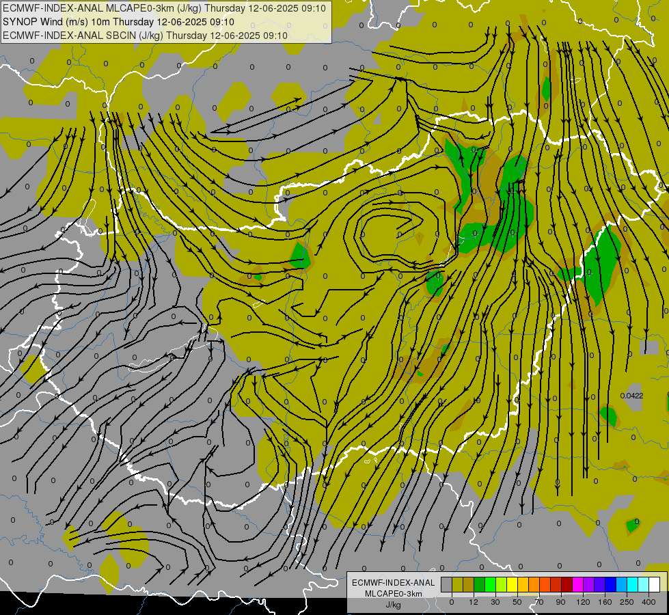Click the legend tick value 50

click(x=517, y=602)
